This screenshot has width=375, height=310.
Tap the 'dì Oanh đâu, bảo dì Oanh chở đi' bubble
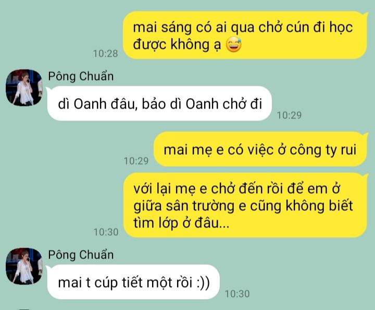[x=159, y=103]
